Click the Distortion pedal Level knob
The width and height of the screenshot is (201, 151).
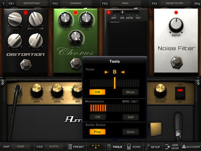[36, 41]
